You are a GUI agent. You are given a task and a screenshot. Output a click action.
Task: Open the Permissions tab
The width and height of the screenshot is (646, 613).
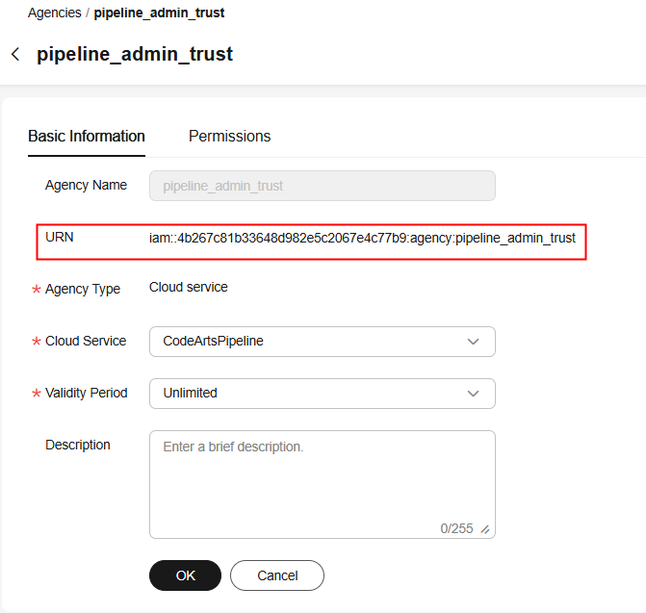tap(229, 136)
